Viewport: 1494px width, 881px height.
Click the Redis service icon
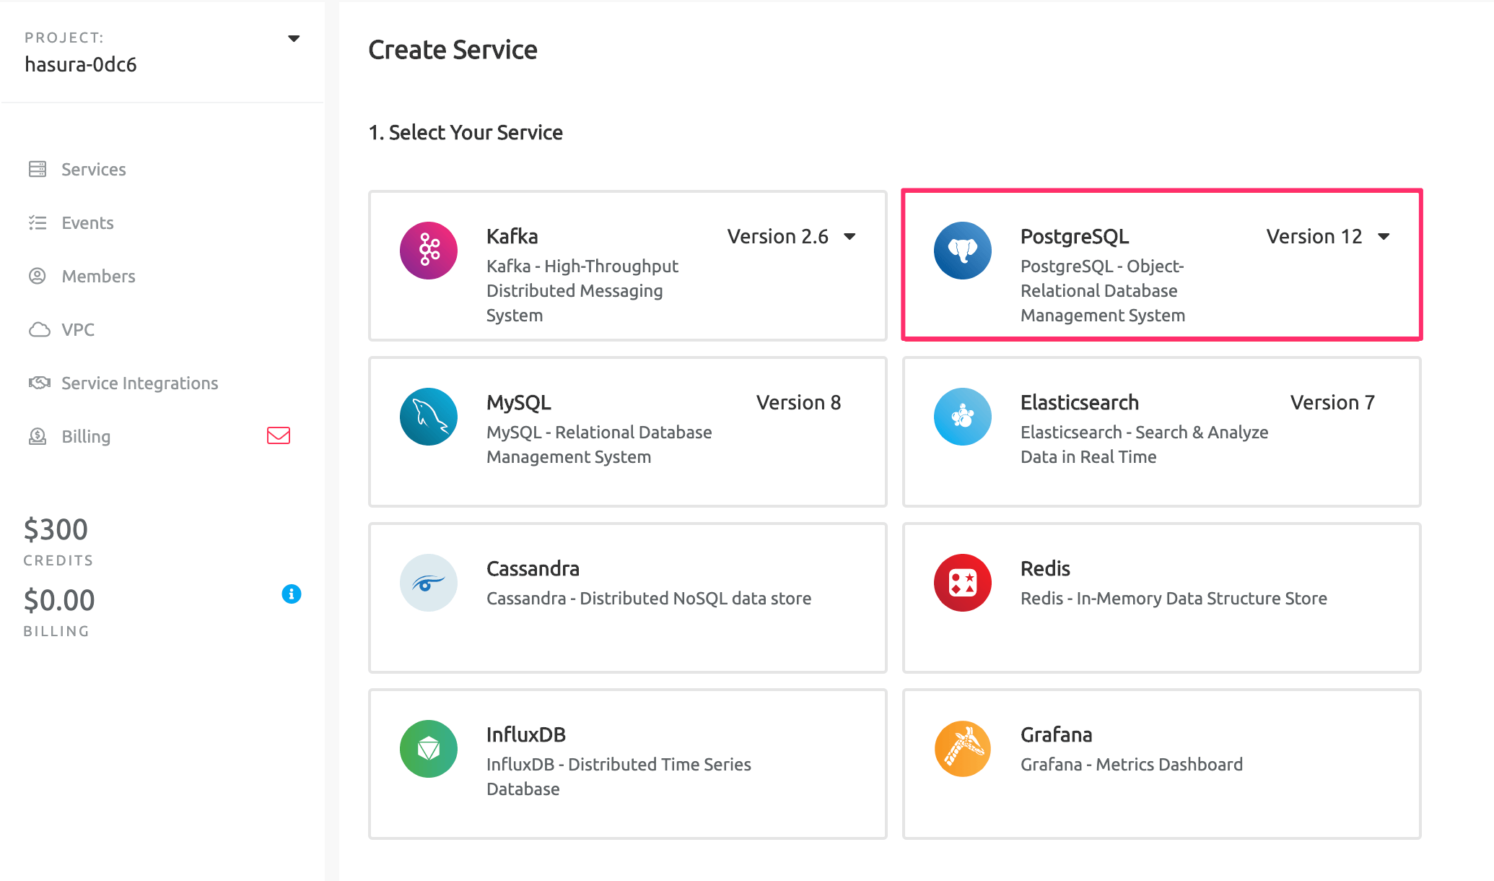pyautogui.click(x=962, y=582)
